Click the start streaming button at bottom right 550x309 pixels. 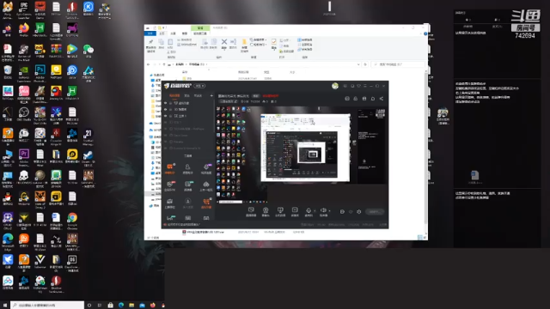coord(375,212)
